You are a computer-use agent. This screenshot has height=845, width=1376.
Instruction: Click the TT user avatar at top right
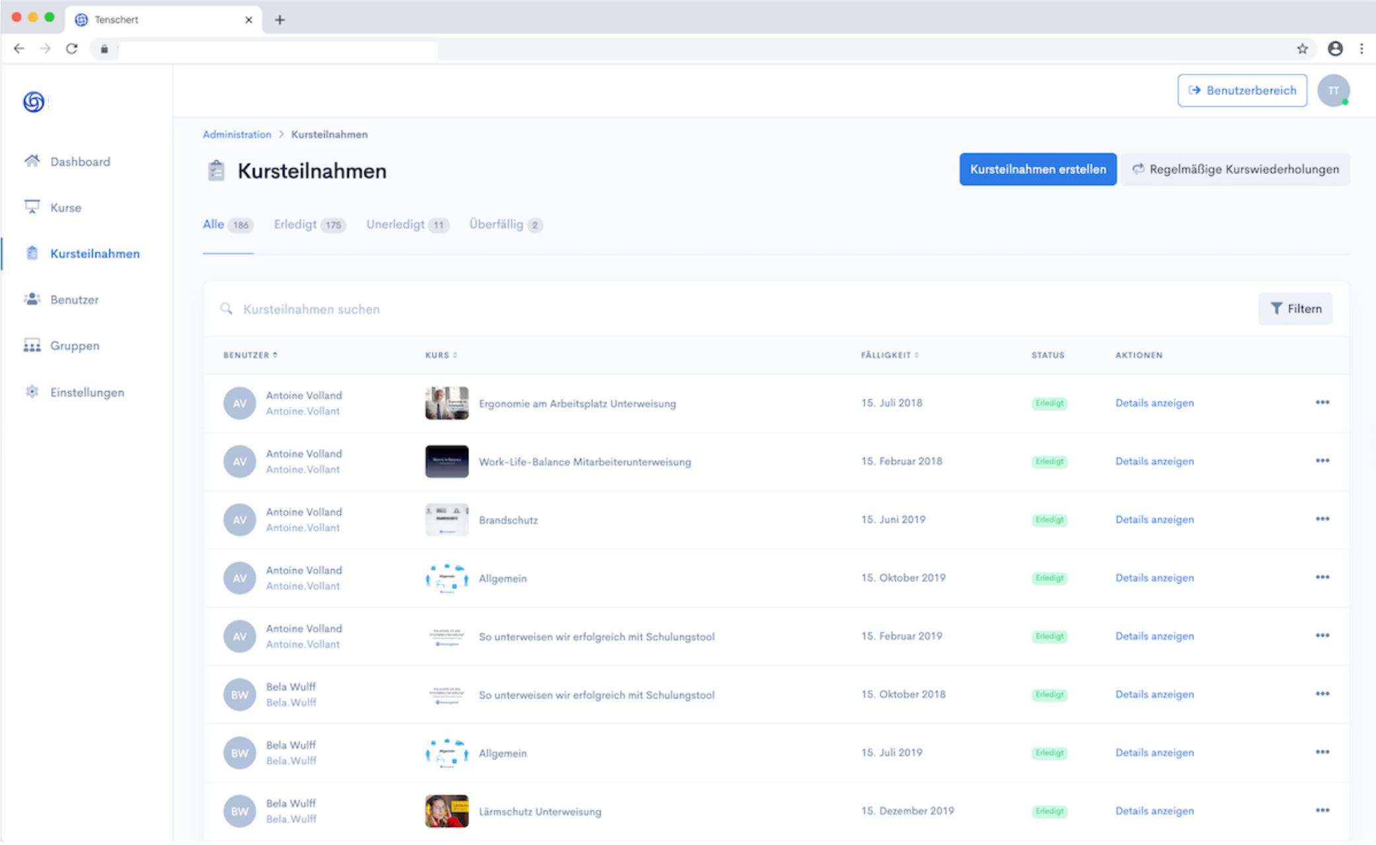point(1333,90)
